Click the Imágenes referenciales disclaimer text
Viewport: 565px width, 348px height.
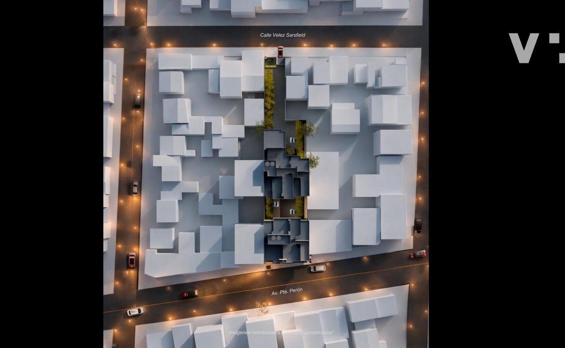click(282, 333)
